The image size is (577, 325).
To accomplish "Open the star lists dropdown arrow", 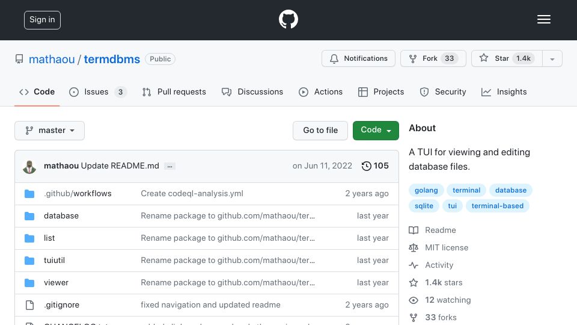I will click(x=552, y=58).
